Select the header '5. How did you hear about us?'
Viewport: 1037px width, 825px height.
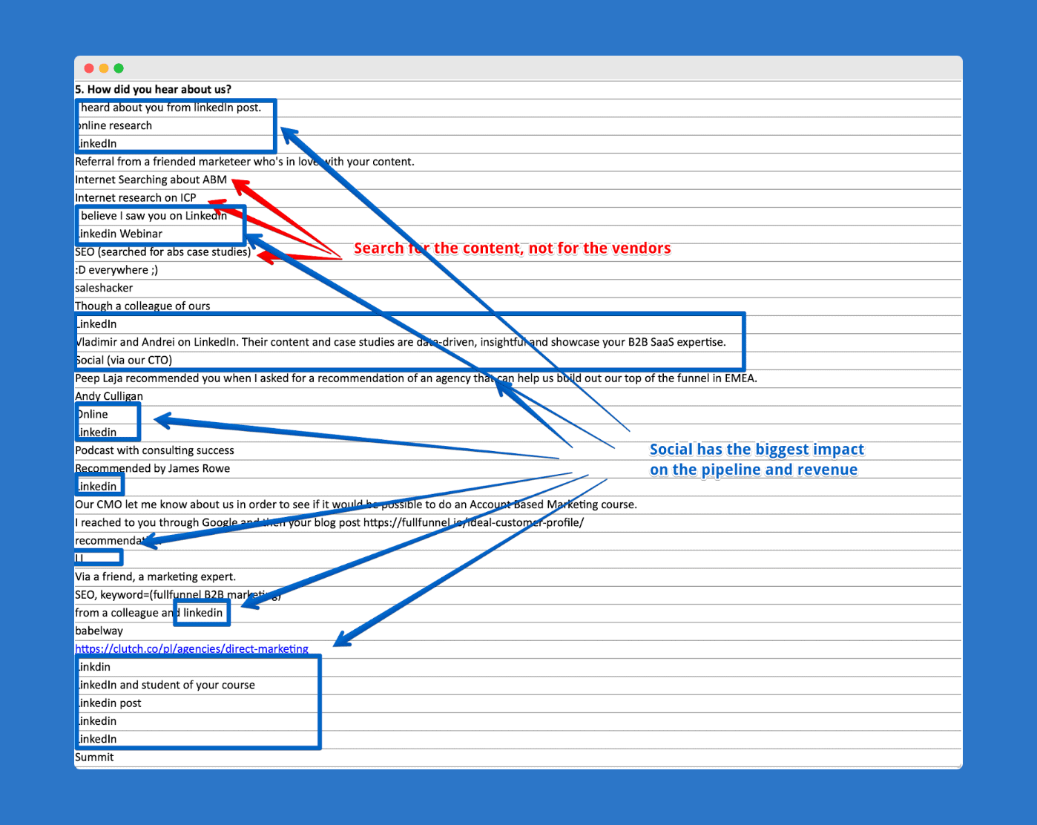click(153, 88)
